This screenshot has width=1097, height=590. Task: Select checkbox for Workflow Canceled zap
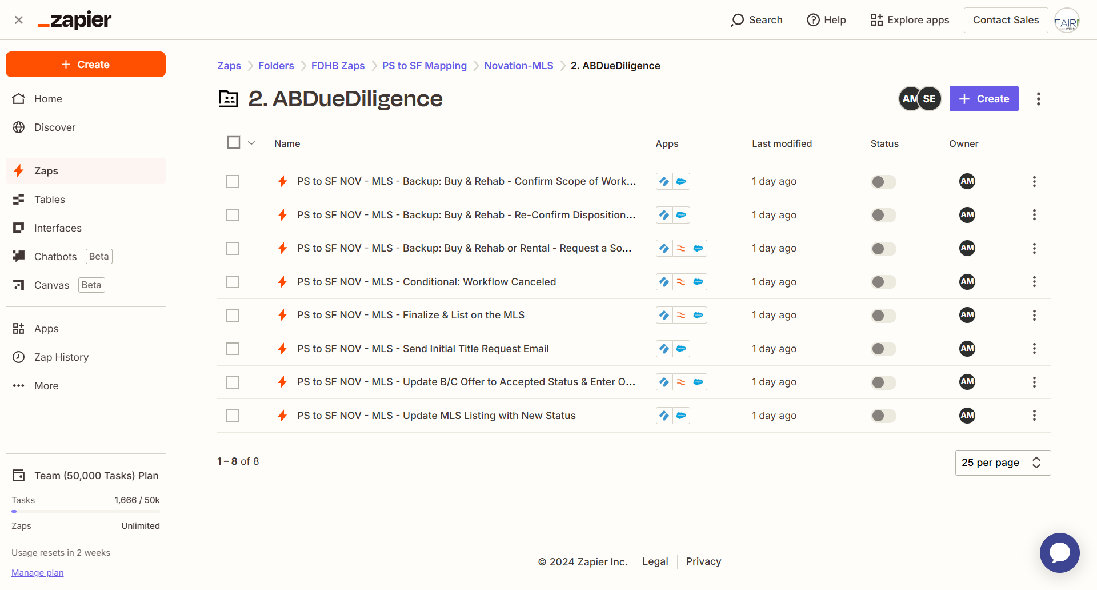tap(232, 282)
